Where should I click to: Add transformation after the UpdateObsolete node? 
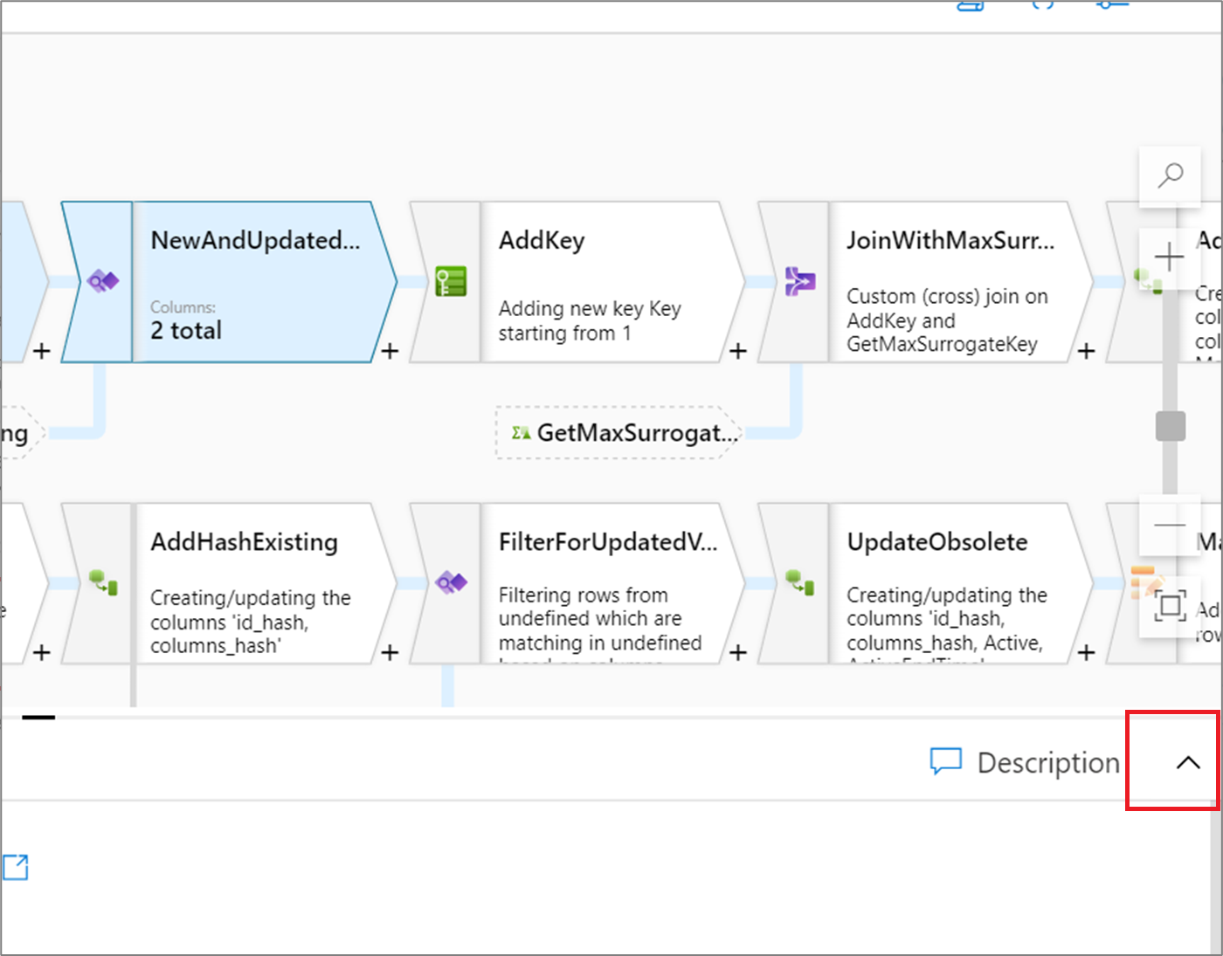1086,652
